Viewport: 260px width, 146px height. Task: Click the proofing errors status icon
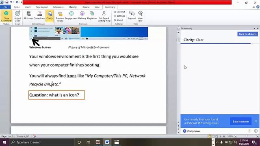coord(34,136)
